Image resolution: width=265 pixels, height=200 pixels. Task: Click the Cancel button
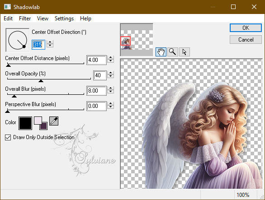(x=246, y=40)
